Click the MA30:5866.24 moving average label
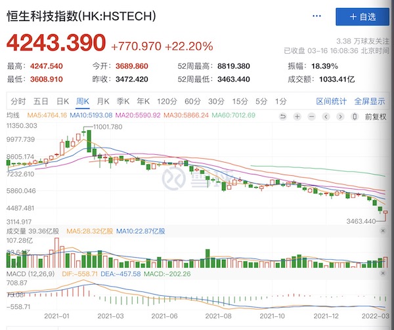394x330 pixels. [x=186, y=115]
